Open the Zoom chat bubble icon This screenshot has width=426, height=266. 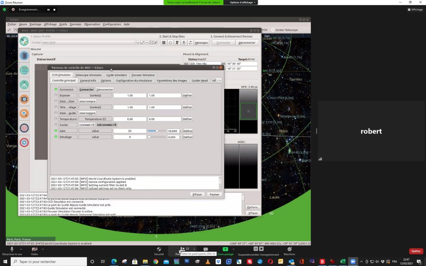click(206, 249)
